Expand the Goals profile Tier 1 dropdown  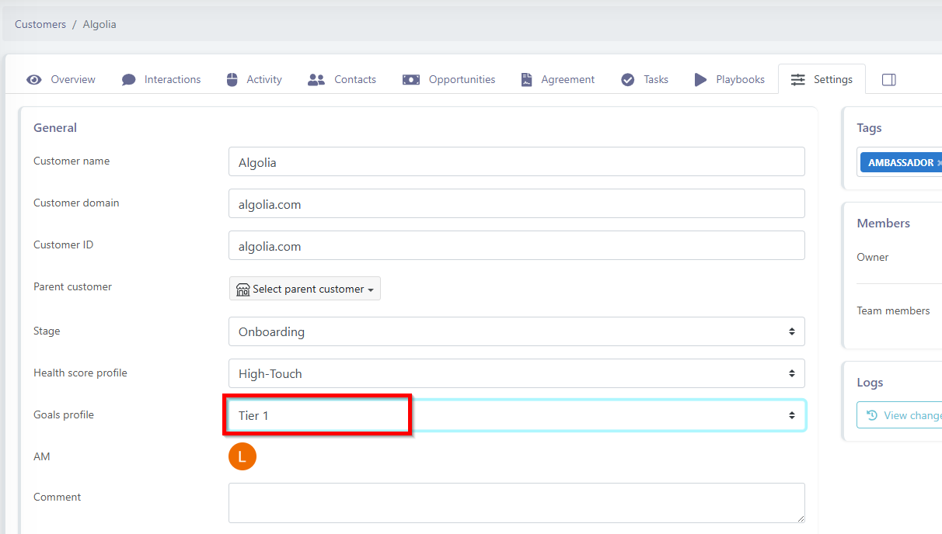pyautogui.click(x=516, y=415)
